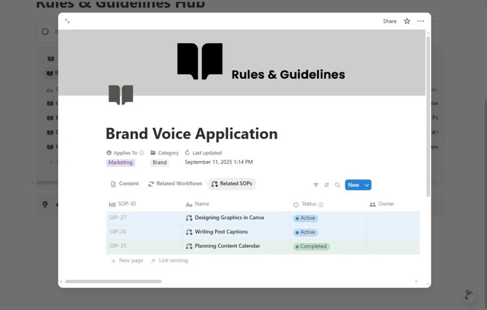Open the Brand category tag
The image size is (487, 310).
tap(159, 163)
